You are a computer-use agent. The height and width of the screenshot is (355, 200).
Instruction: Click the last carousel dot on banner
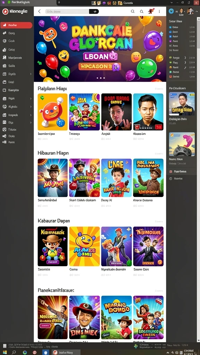104,78
